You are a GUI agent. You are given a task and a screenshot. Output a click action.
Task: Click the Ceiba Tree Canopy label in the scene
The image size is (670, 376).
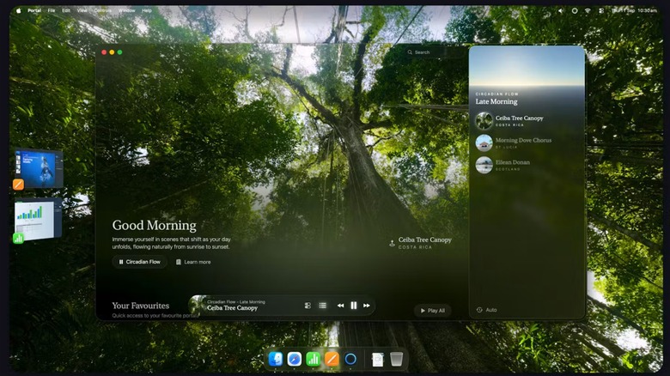(x=424, y=240)
